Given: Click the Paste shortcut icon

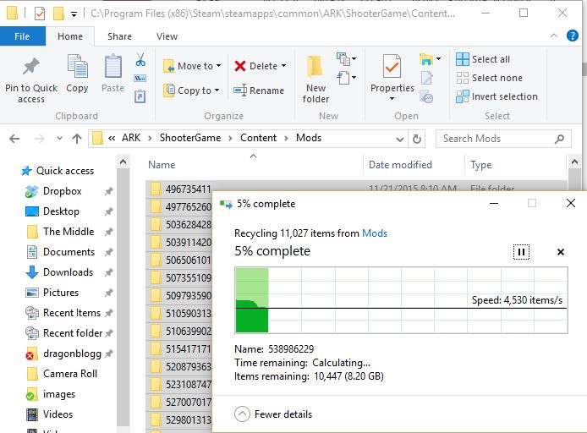Looking at the screenshot, I should pyautogui.click(x=140, y=96).
